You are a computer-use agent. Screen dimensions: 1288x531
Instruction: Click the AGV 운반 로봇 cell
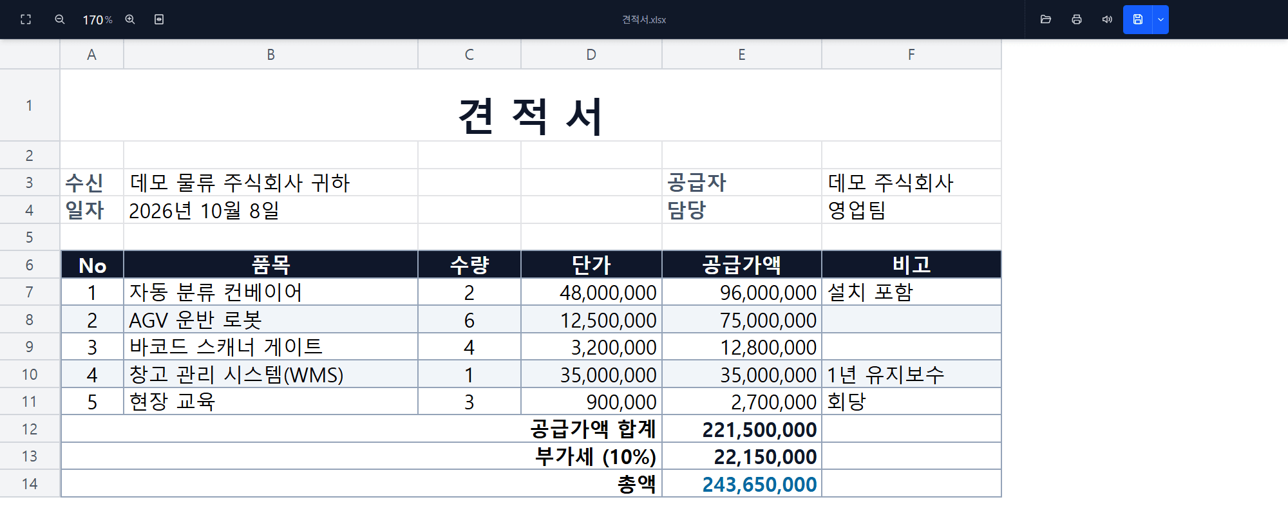click(x=271, y=319)
